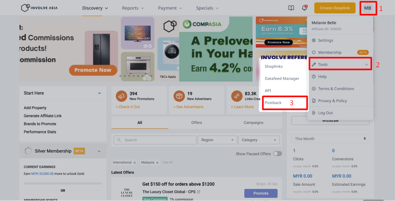
Task: Click the Membership BETA badge in profile menu
Action: point(363,52)
